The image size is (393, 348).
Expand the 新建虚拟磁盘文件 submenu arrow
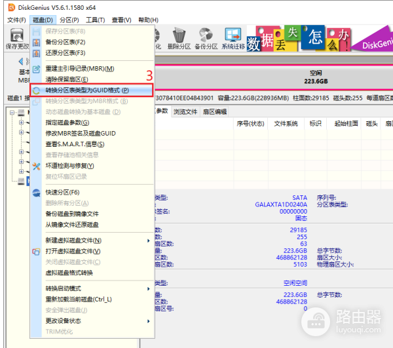[149, 241]
